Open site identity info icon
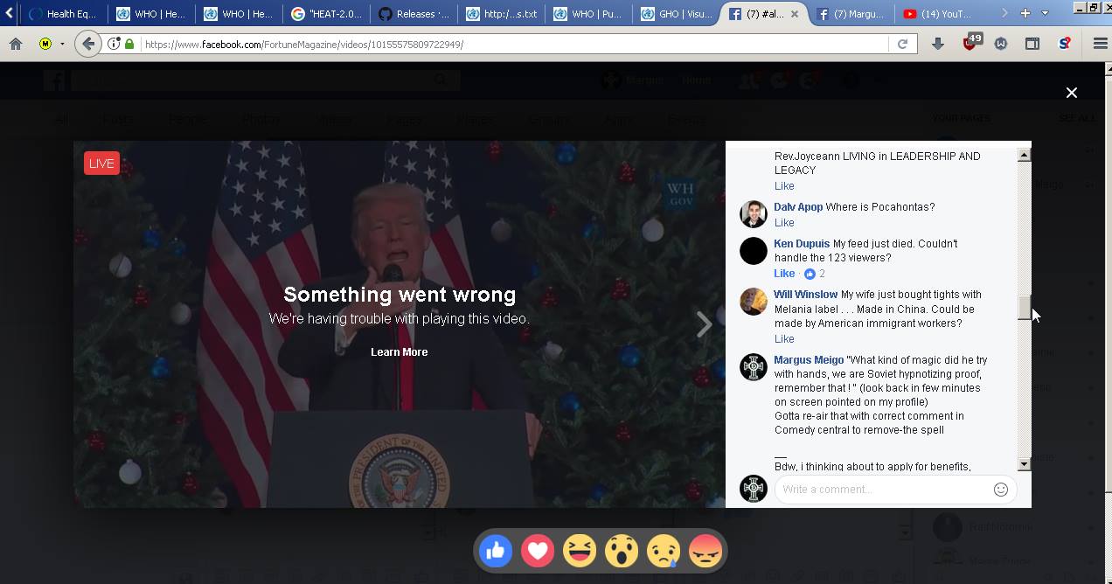 [x=114, y=44]
